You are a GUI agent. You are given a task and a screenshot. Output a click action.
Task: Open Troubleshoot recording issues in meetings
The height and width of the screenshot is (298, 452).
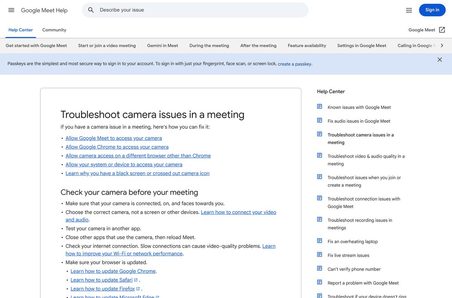360,224
